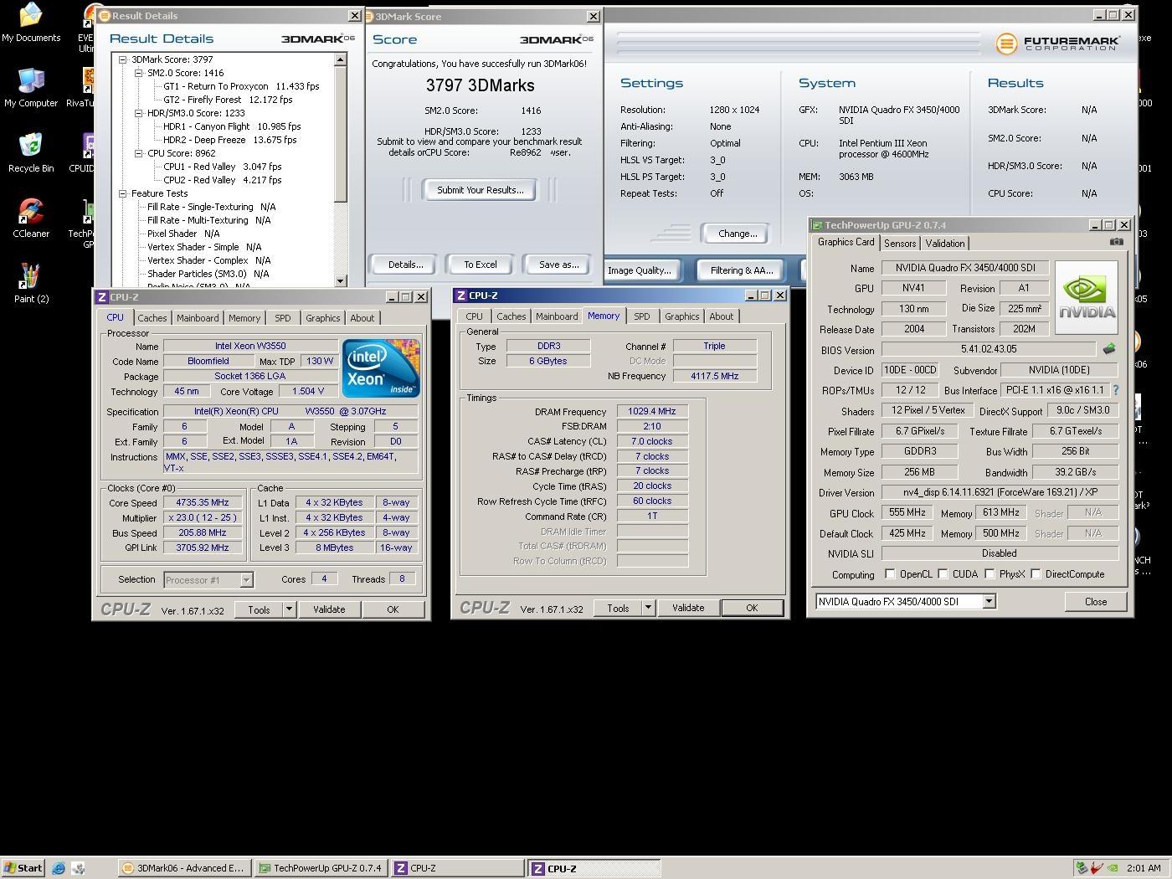The height and width of the screenshot is (879, 1172).
Task: Open Tools dropdown arrow in Memory CPU-Z window
Action: pyautogui.click(x=648, y=608)
